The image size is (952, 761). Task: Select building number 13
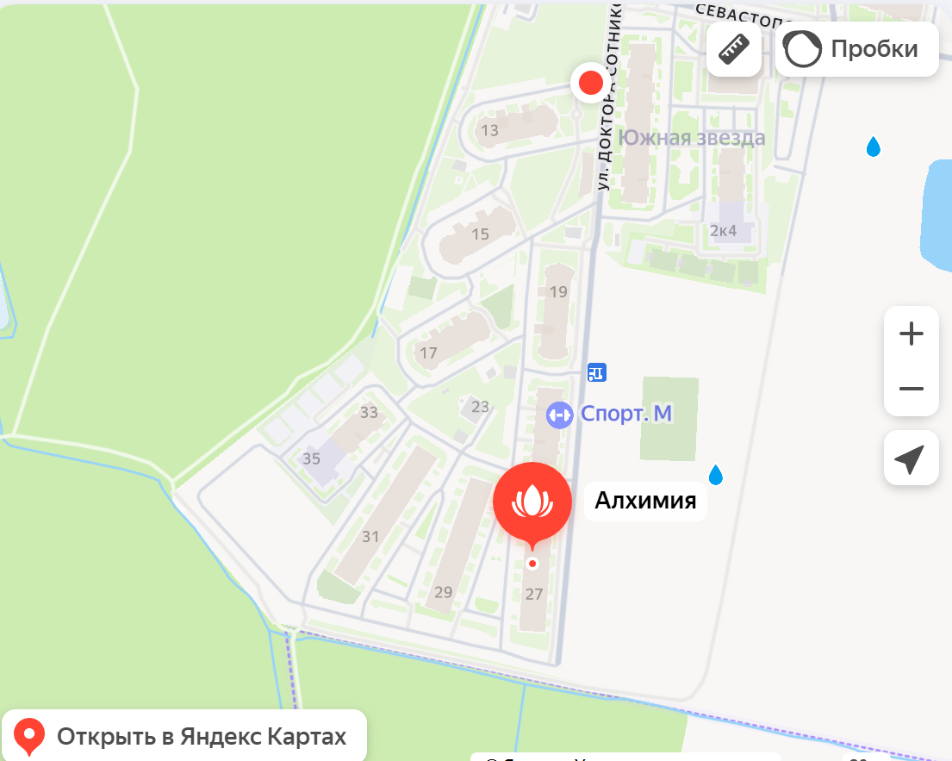point(489,131)
